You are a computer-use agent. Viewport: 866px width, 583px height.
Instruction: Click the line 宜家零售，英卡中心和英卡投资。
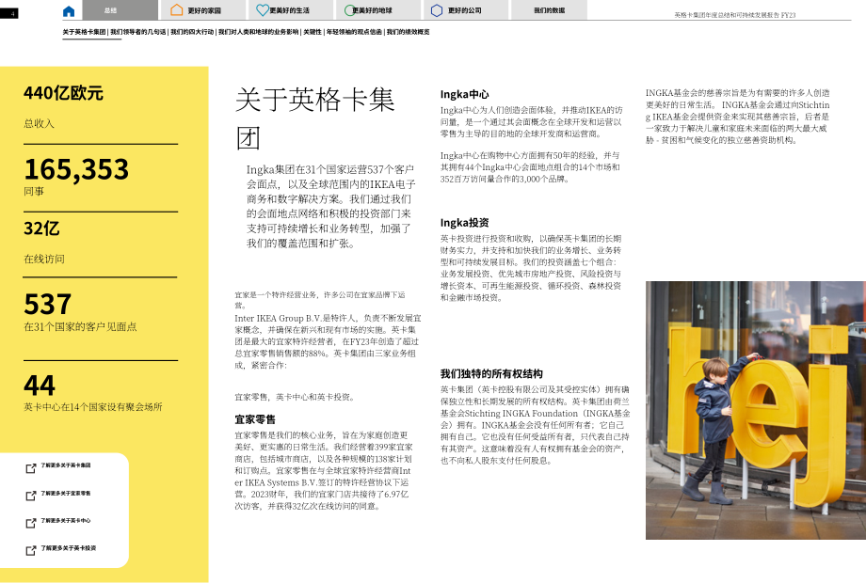295,397
